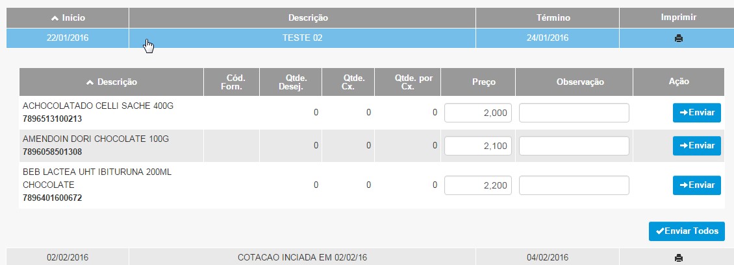Sort items by Qtde. Desej. header
Viewport: 734px width, 265px height.
pyautogui.click(x=290, y=82)
